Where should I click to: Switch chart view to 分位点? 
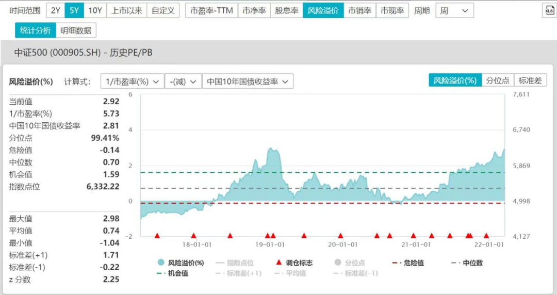click(498, 80)
